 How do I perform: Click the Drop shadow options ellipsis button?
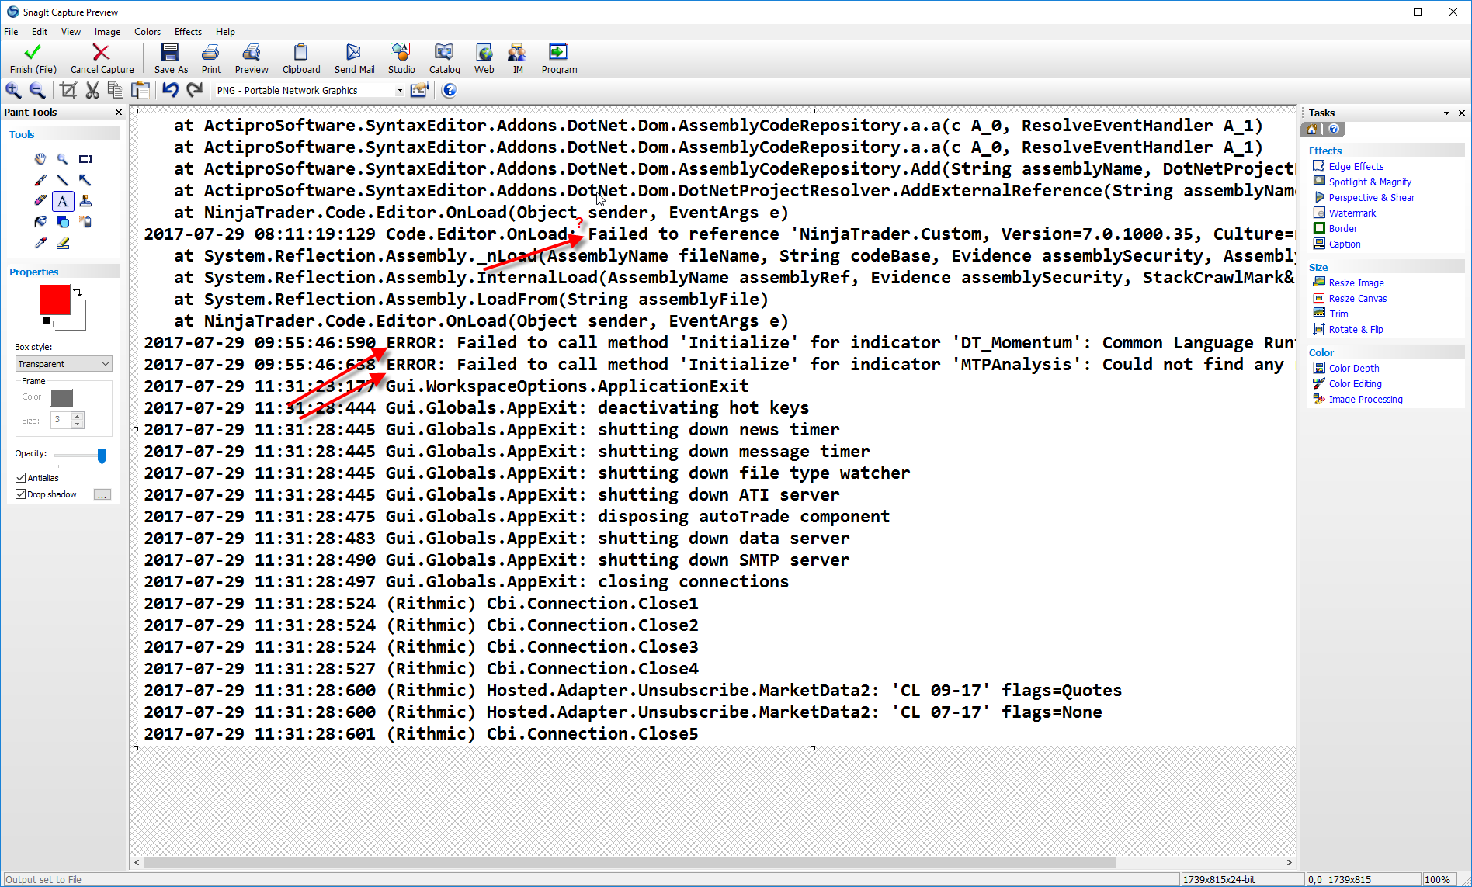tap(102, 494)
